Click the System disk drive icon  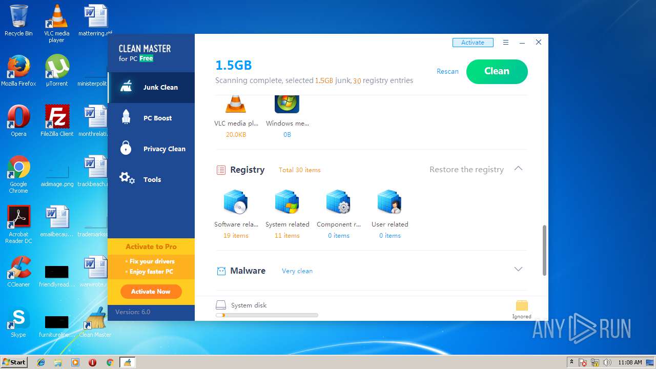tap(221, 305)
